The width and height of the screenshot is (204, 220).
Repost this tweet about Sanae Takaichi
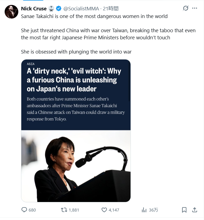(x=64, y=210)
